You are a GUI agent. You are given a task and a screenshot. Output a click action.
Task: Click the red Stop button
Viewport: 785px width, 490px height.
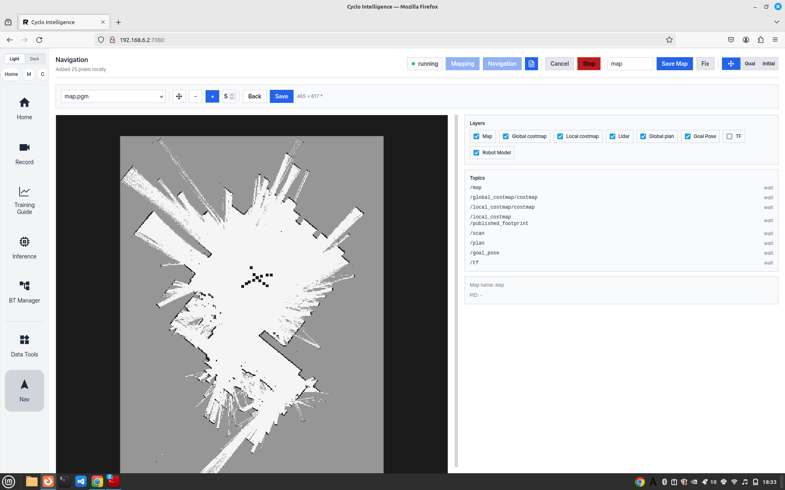(589, 64)
